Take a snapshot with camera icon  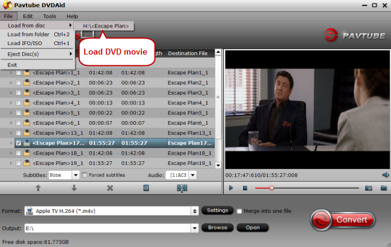coord(369,188)
